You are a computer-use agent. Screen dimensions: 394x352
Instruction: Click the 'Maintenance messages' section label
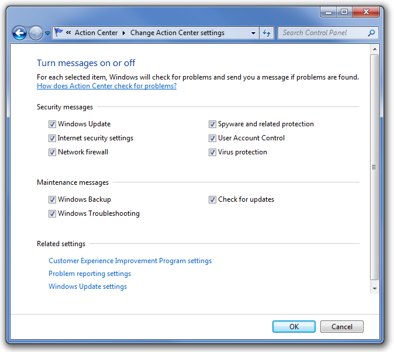click(x=72, y=182)
